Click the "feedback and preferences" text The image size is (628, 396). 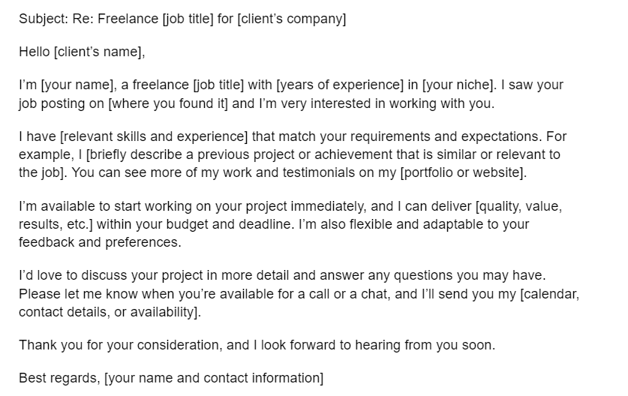tap(98, 242)
